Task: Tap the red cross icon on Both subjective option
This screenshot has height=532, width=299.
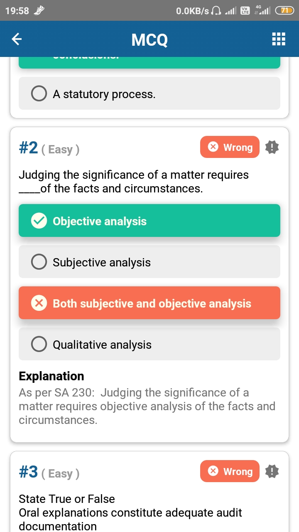Action: click(x=39, y=303)
